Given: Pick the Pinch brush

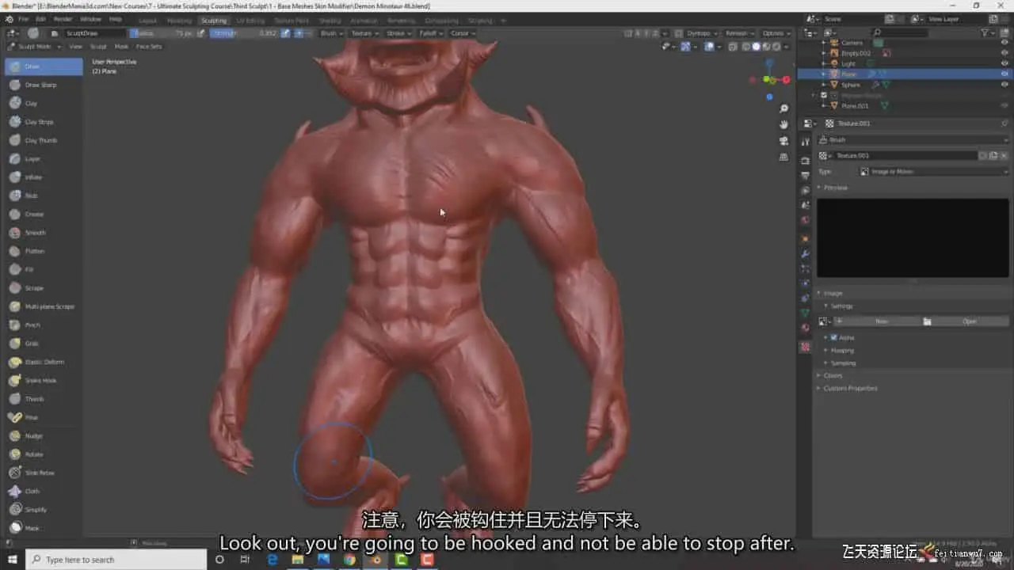Looking at the screenshot, I should click(44, 325).
